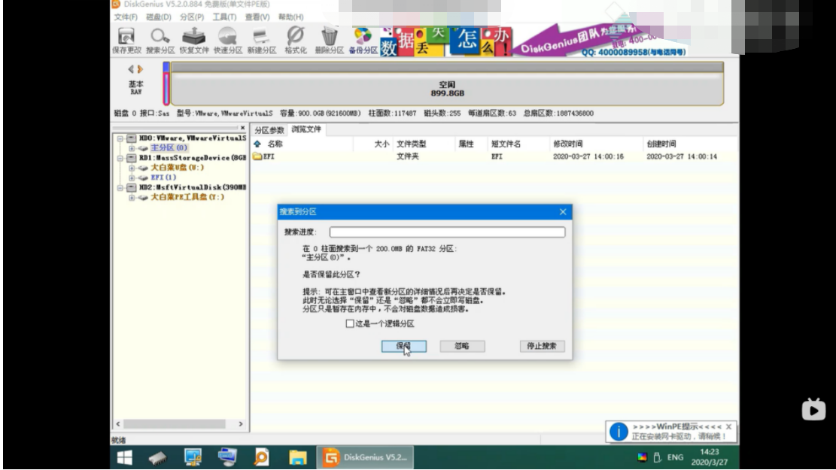Screen dimensions: 836x470
Task: Close the 搜索到分区 dialog
Action: (x=563, y=212)
